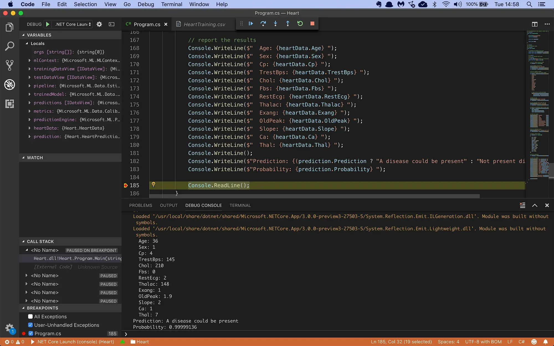Click Step Into in the debug toolbar
Viewport: 554px width, 346px height.
(276, 24)
